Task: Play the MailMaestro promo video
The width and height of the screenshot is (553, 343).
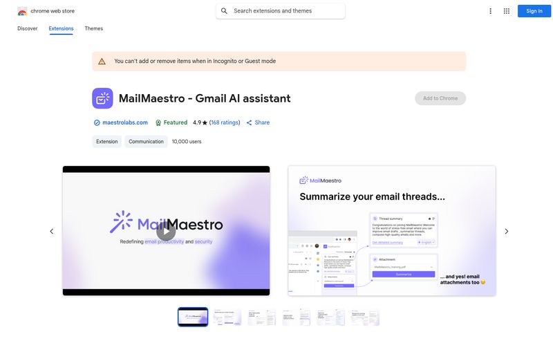Action: point(166,231)
